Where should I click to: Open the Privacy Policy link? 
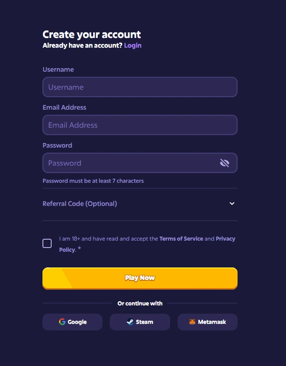(225, 239)
